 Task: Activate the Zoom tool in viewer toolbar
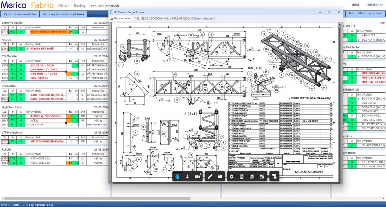[x=187, y=177]
